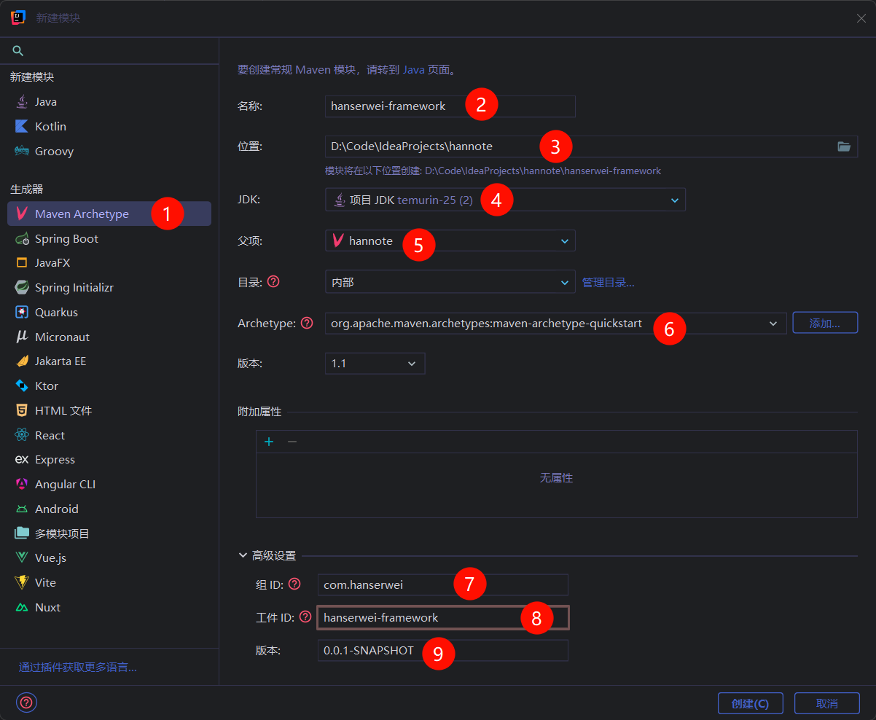
Task: Click the folder browse icon in location field
Action: [x=844, y=146]
